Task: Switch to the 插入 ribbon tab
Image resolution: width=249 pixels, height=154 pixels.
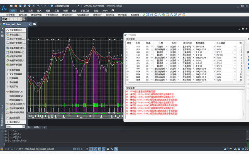Action: coord(39,11)
